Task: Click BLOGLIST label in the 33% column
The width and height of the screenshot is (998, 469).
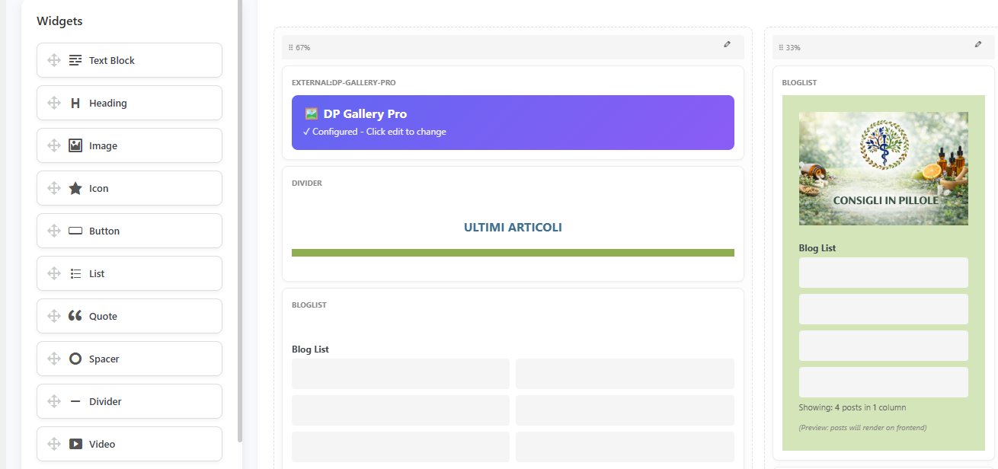Action: click(800, 82)
